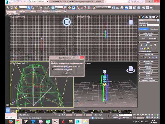Choose the Select and Rotate tool

[49, 8]
